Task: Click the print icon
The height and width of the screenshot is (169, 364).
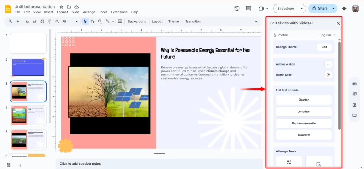Action: point(42,22)
